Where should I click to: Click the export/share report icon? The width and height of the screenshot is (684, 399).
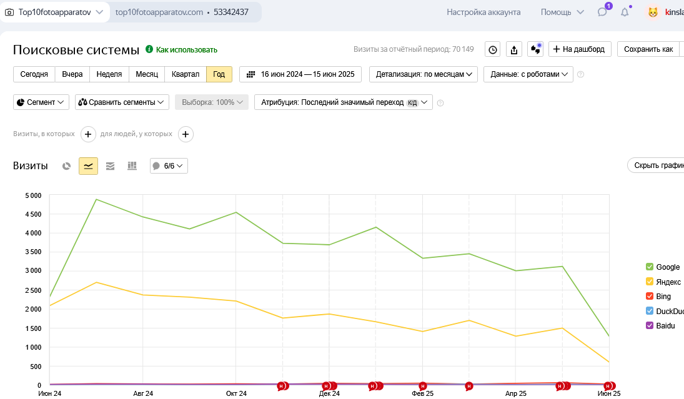click(513, 49)
